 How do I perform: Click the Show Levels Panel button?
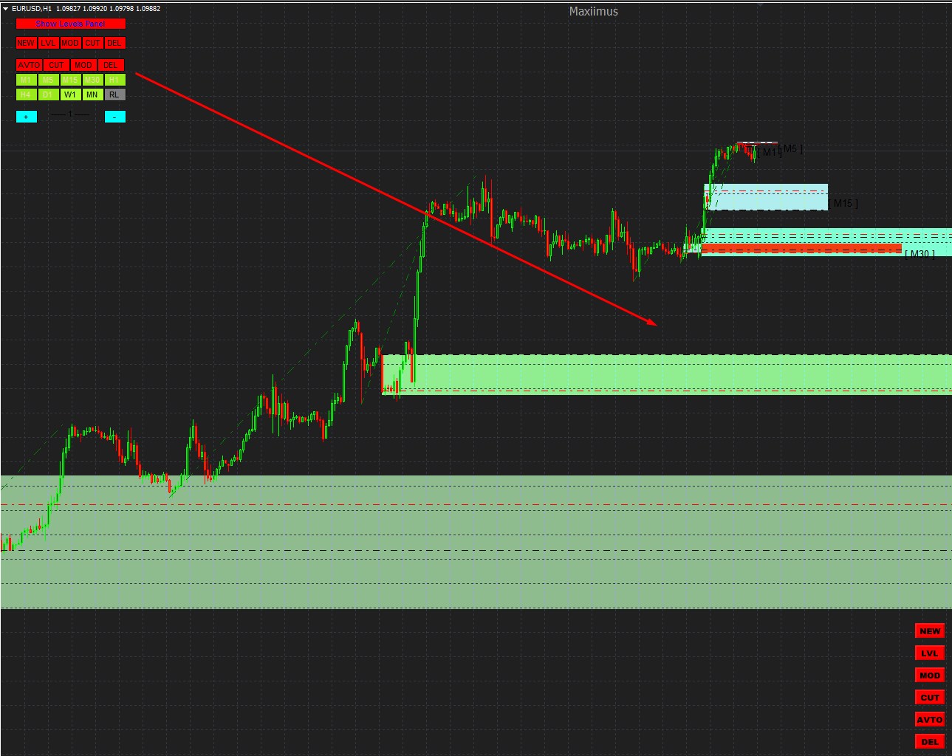[71, 24]
